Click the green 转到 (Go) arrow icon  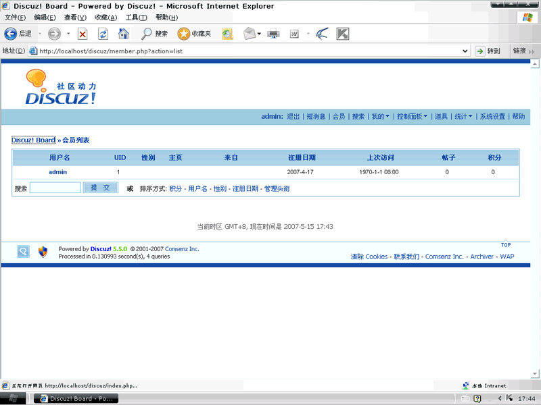[x=481, y=51]
